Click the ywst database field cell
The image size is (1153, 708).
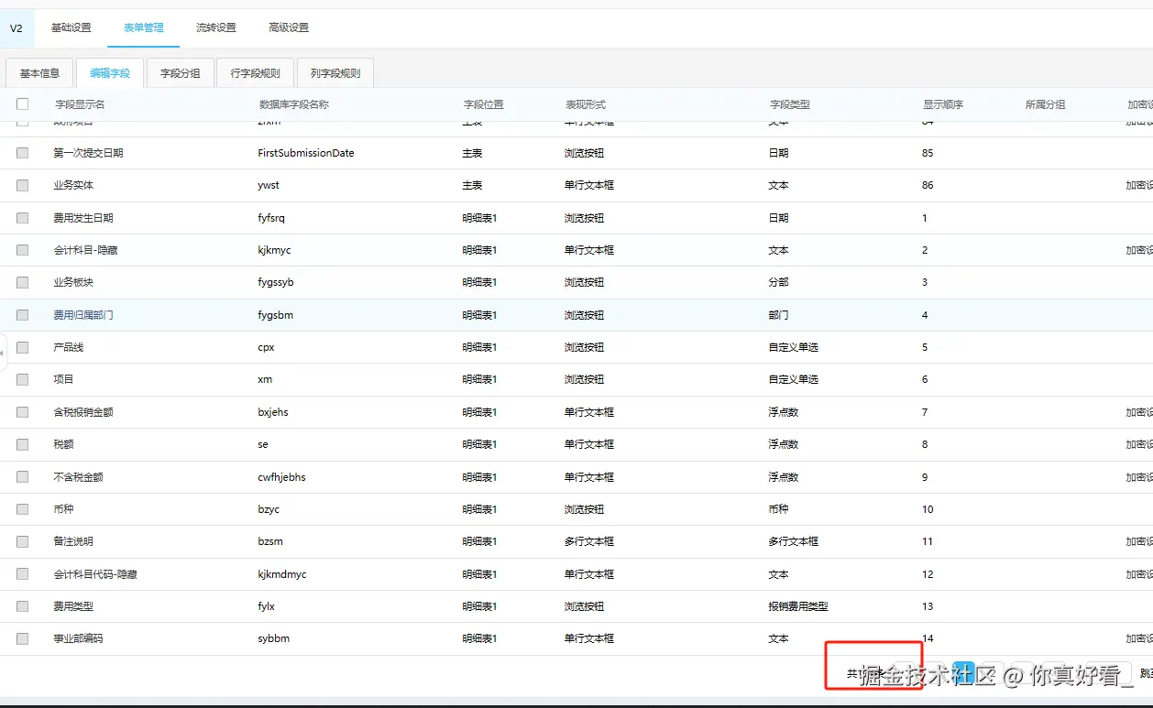point(269,185)
